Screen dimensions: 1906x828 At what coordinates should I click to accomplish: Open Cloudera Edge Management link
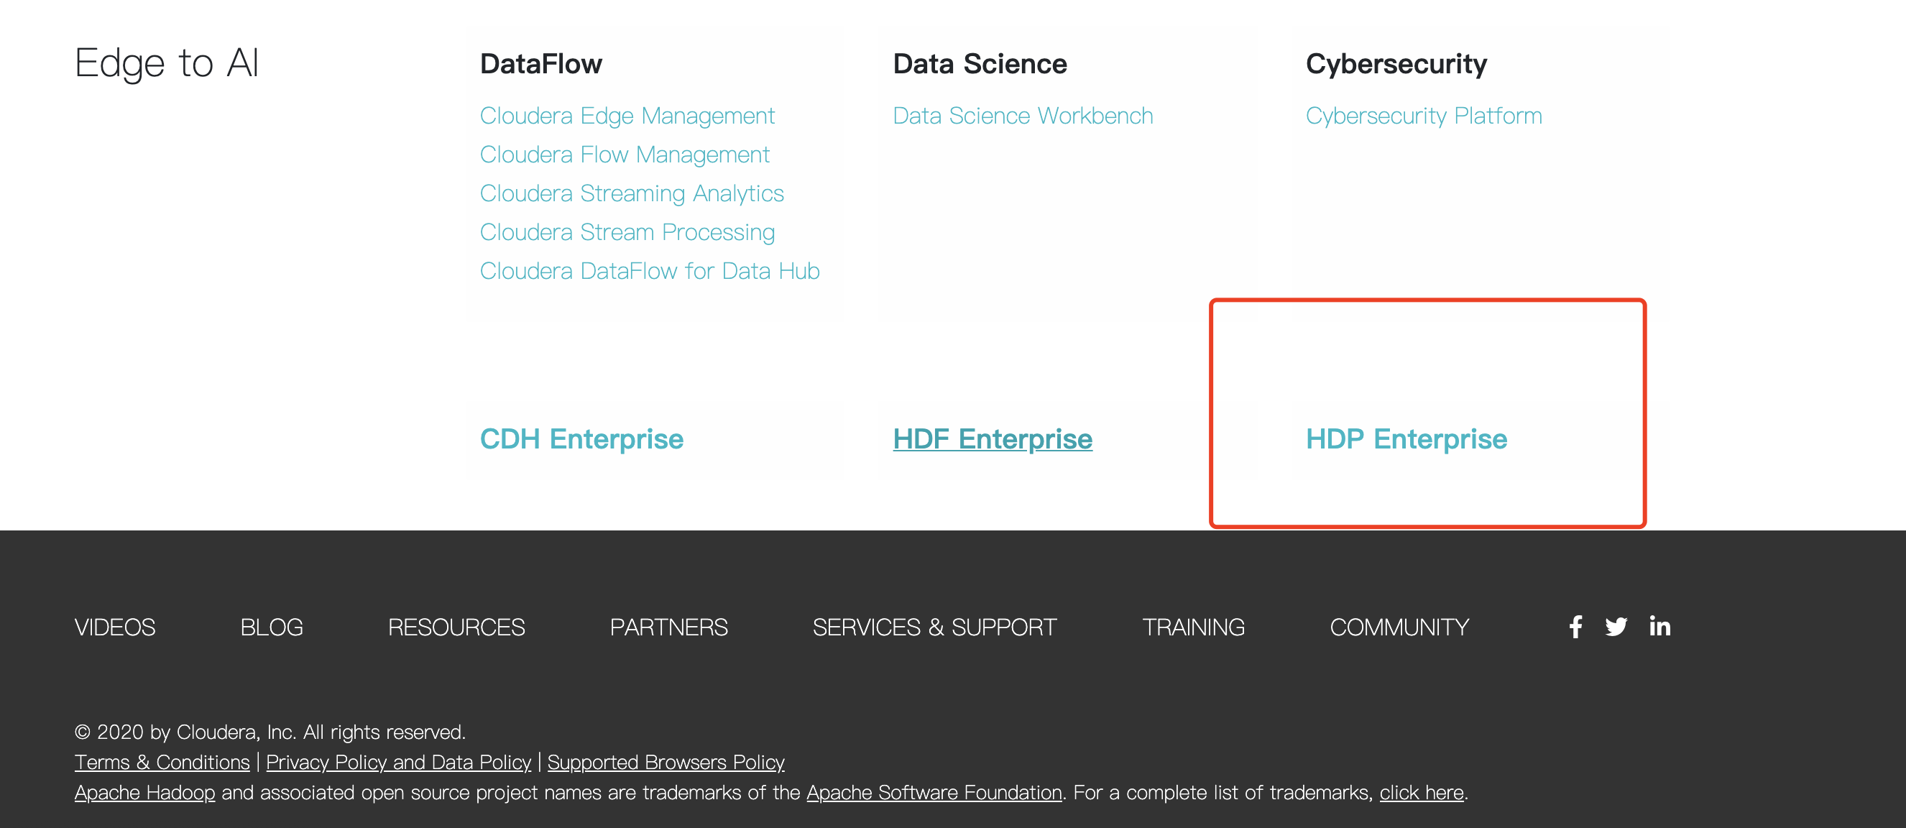[627, 116]
